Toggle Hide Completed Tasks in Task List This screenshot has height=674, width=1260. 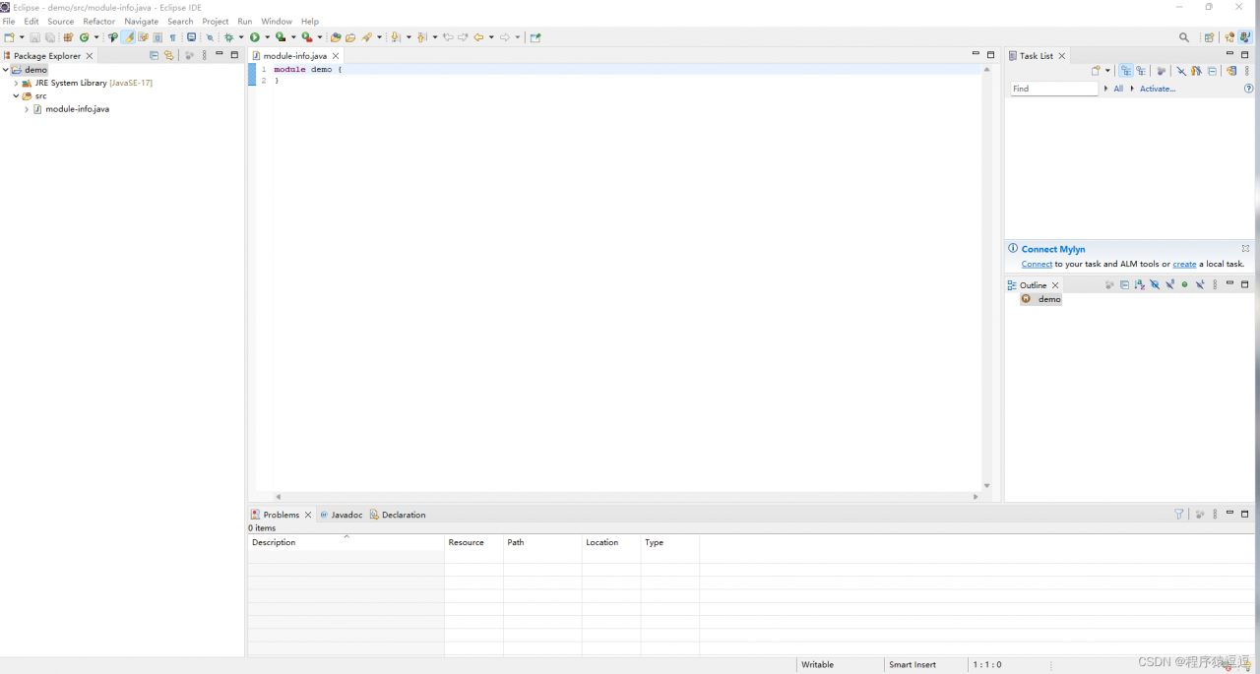pos(1181,71)
